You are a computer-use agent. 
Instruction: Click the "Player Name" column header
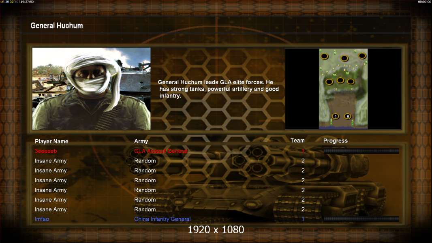(51, 141)
